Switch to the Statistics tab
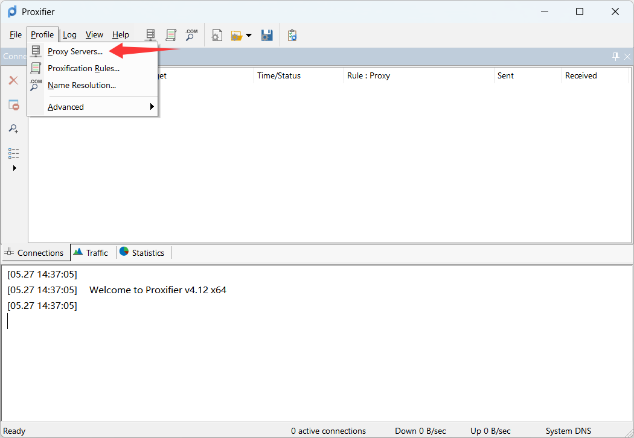634x438 pixels. click(x=144, y=253)
